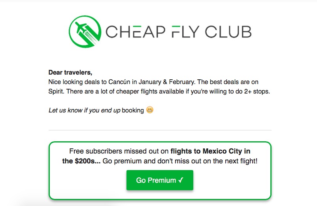Click the airplane inside the logo circle

click(x=82, y=28)
